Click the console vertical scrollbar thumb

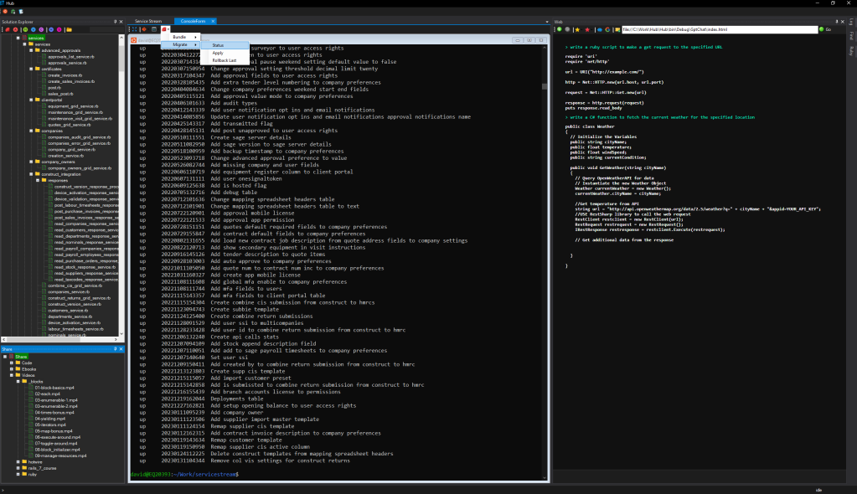545,86
